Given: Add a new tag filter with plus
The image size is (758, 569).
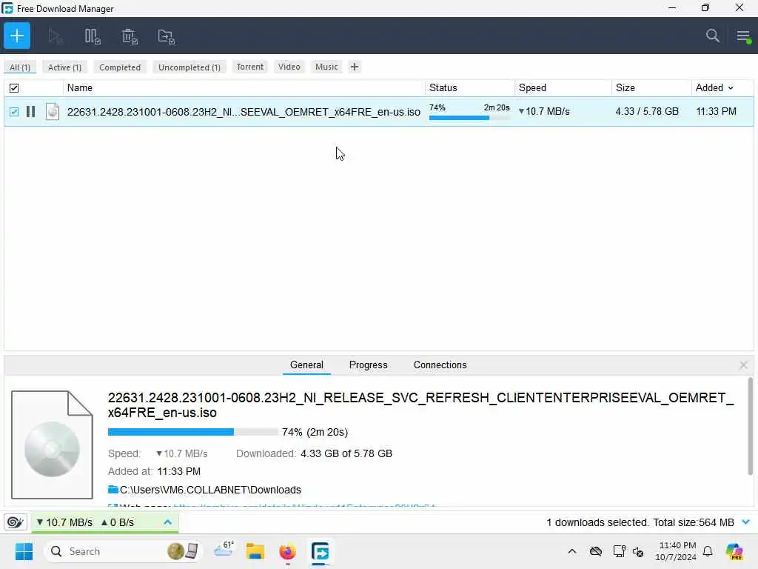Looking at the screenshot, I should [x=355, y=67].
